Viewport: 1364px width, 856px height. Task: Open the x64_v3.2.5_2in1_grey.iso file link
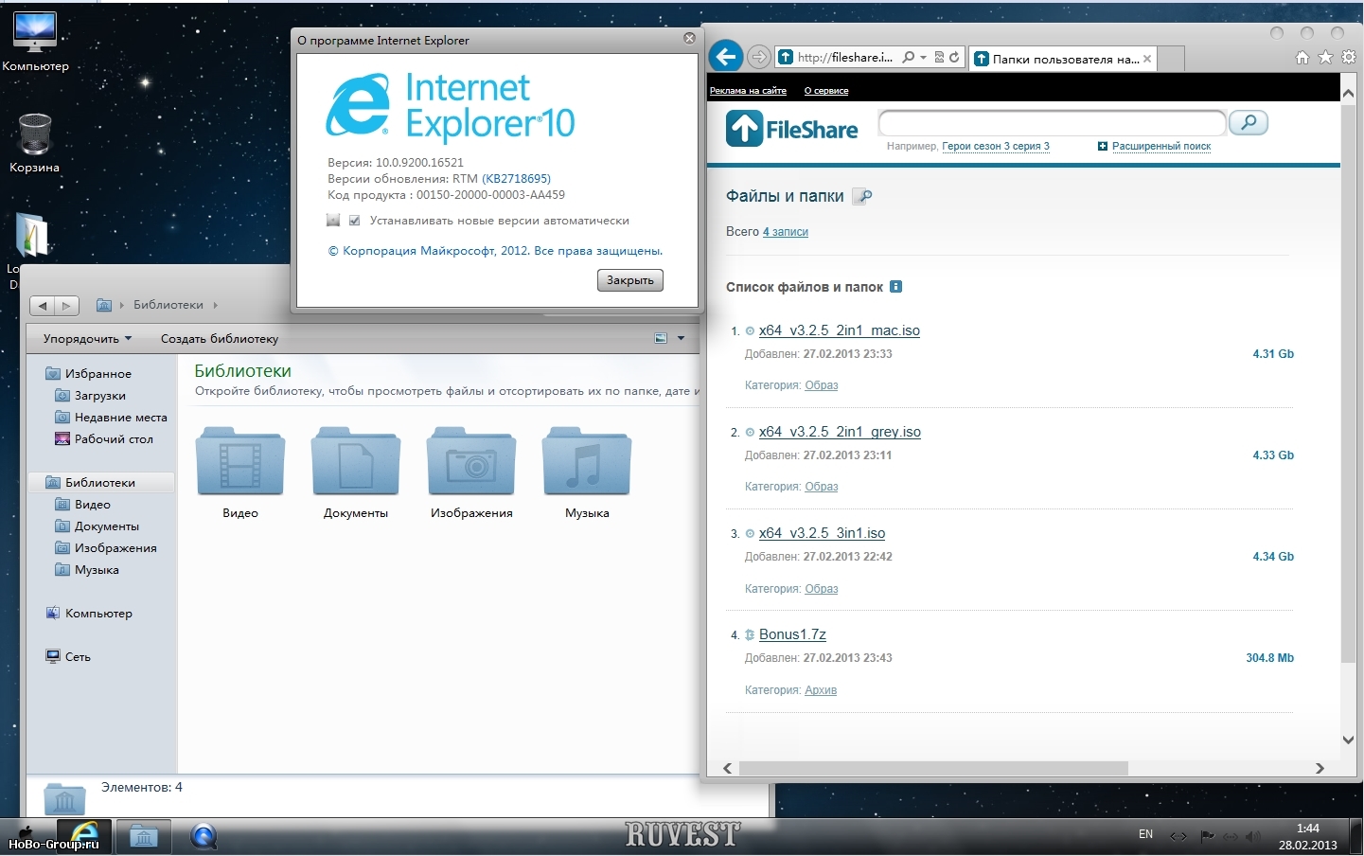point(840,432)
